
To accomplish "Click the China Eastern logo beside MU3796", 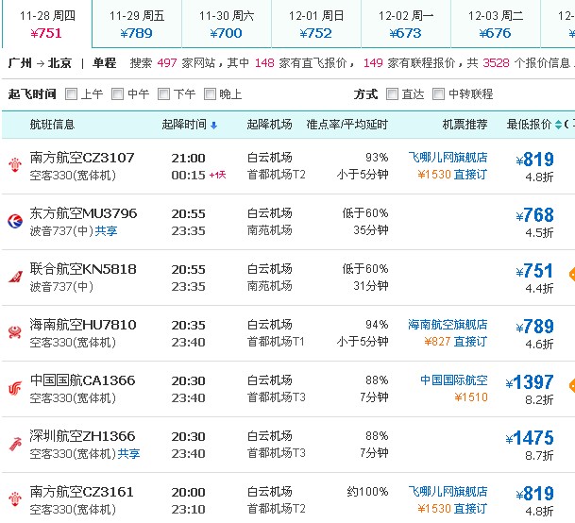I will pyautogui.click(x=15, y=221).
